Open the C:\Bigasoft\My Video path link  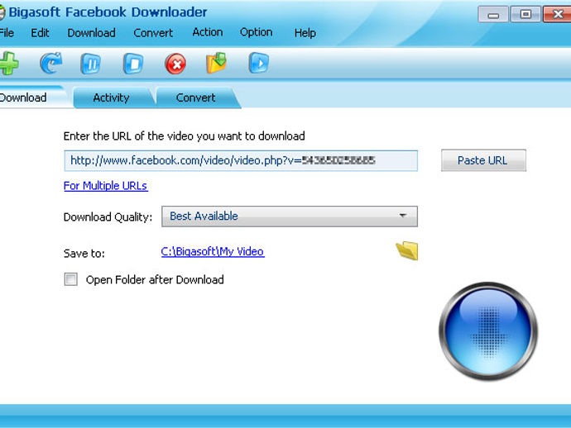coord(213,251)
